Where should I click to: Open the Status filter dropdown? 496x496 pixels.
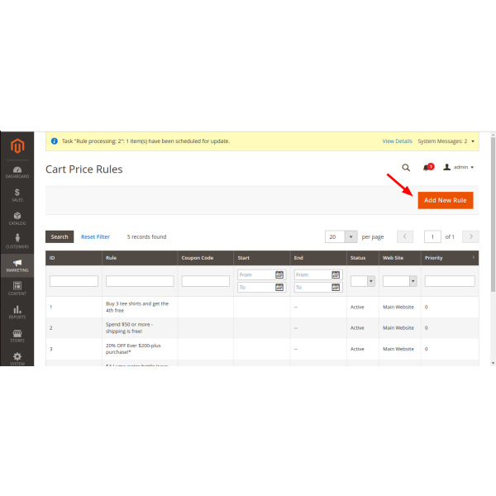click(x=370, y=281)
